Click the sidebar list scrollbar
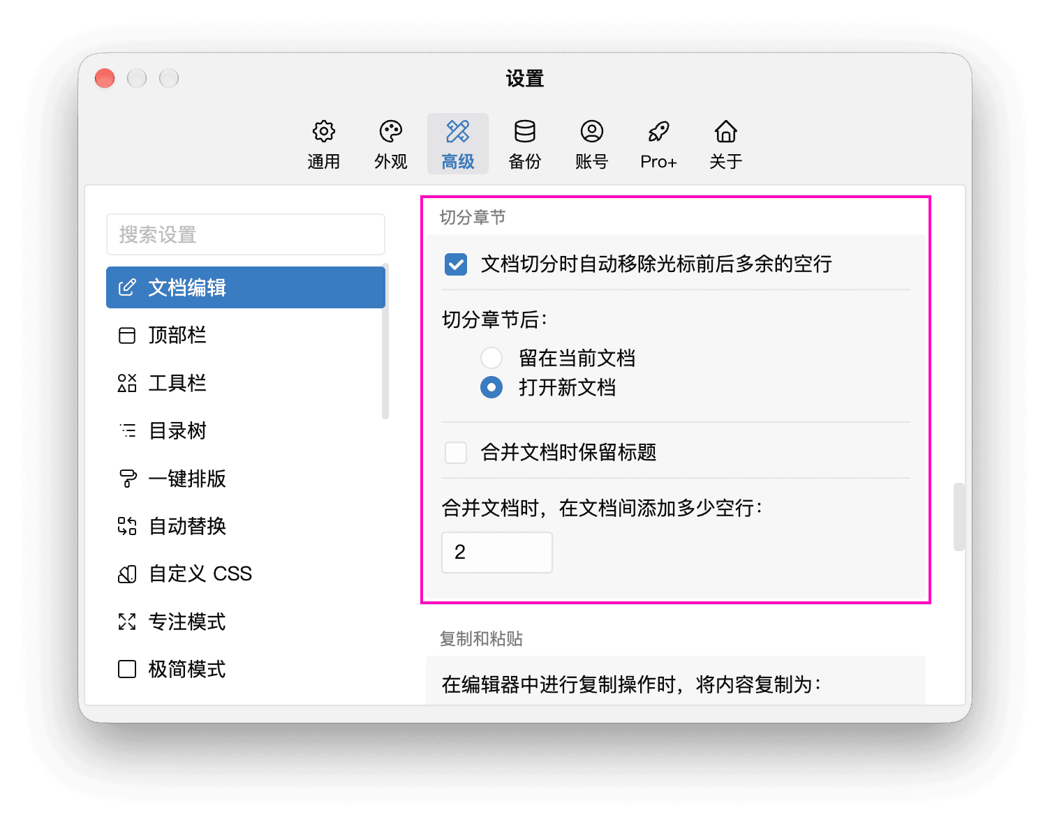 (x=385, y=342)
